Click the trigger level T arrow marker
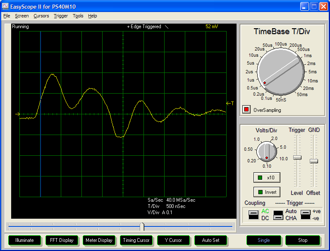This screenshot has height=251, width=330. [230, 103]
